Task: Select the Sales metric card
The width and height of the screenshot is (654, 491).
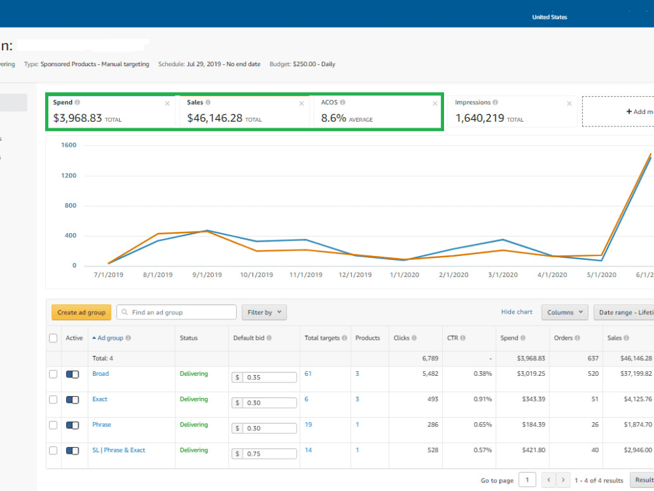Action: click(245, 111)
